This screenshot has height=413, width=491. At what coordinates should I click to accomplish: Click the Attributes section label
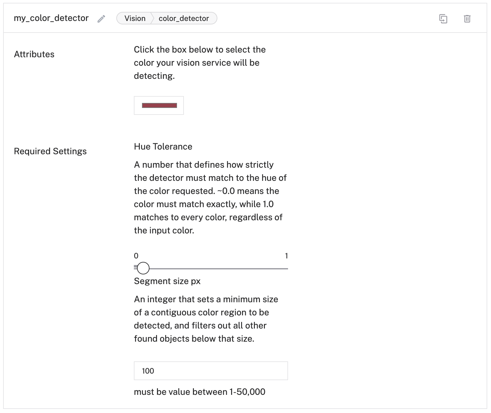[x=34, y=54]
